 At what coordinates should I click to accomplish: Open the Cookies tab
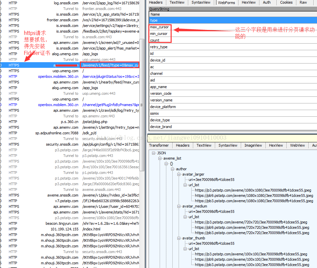click(x=286, y=2)
